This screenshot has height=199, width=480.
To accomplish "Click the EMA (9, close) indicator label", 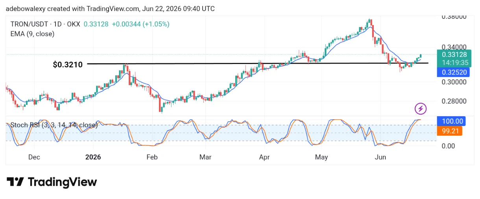I will click(32, 34).
